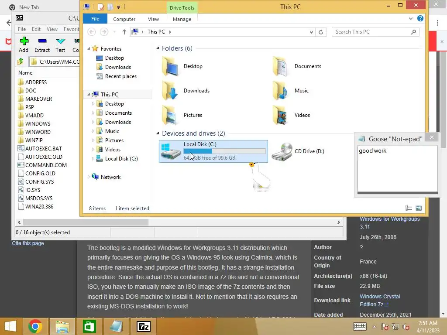
Task: Expand the Local Disk (C:) tree node
Action: click(x=93, y=159)
